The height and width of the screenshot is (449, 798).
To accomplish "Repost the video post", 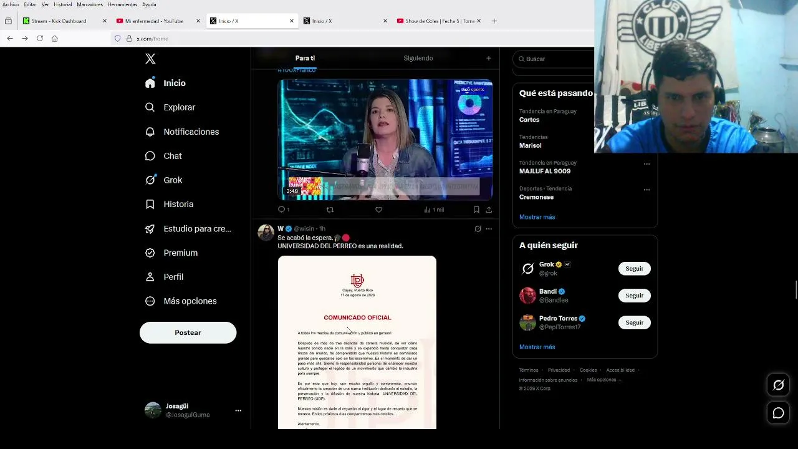I will [x=330, y=210].
